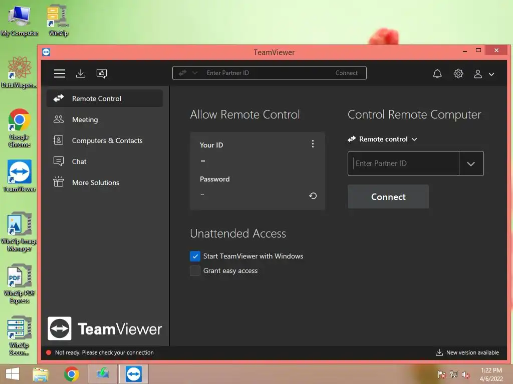Click the refresh password icon
The width and height of the screenshot is (513, 384).
313,195
